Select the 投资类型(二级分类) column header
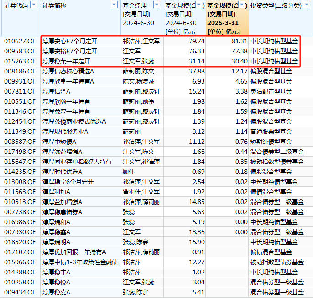 pyautogui.click(x=281, y=18)
